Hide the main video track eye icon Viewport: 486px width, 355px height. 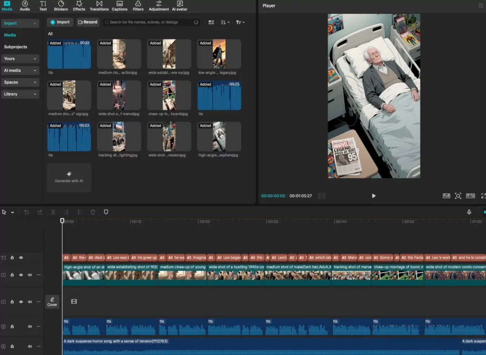coord(21,275)
